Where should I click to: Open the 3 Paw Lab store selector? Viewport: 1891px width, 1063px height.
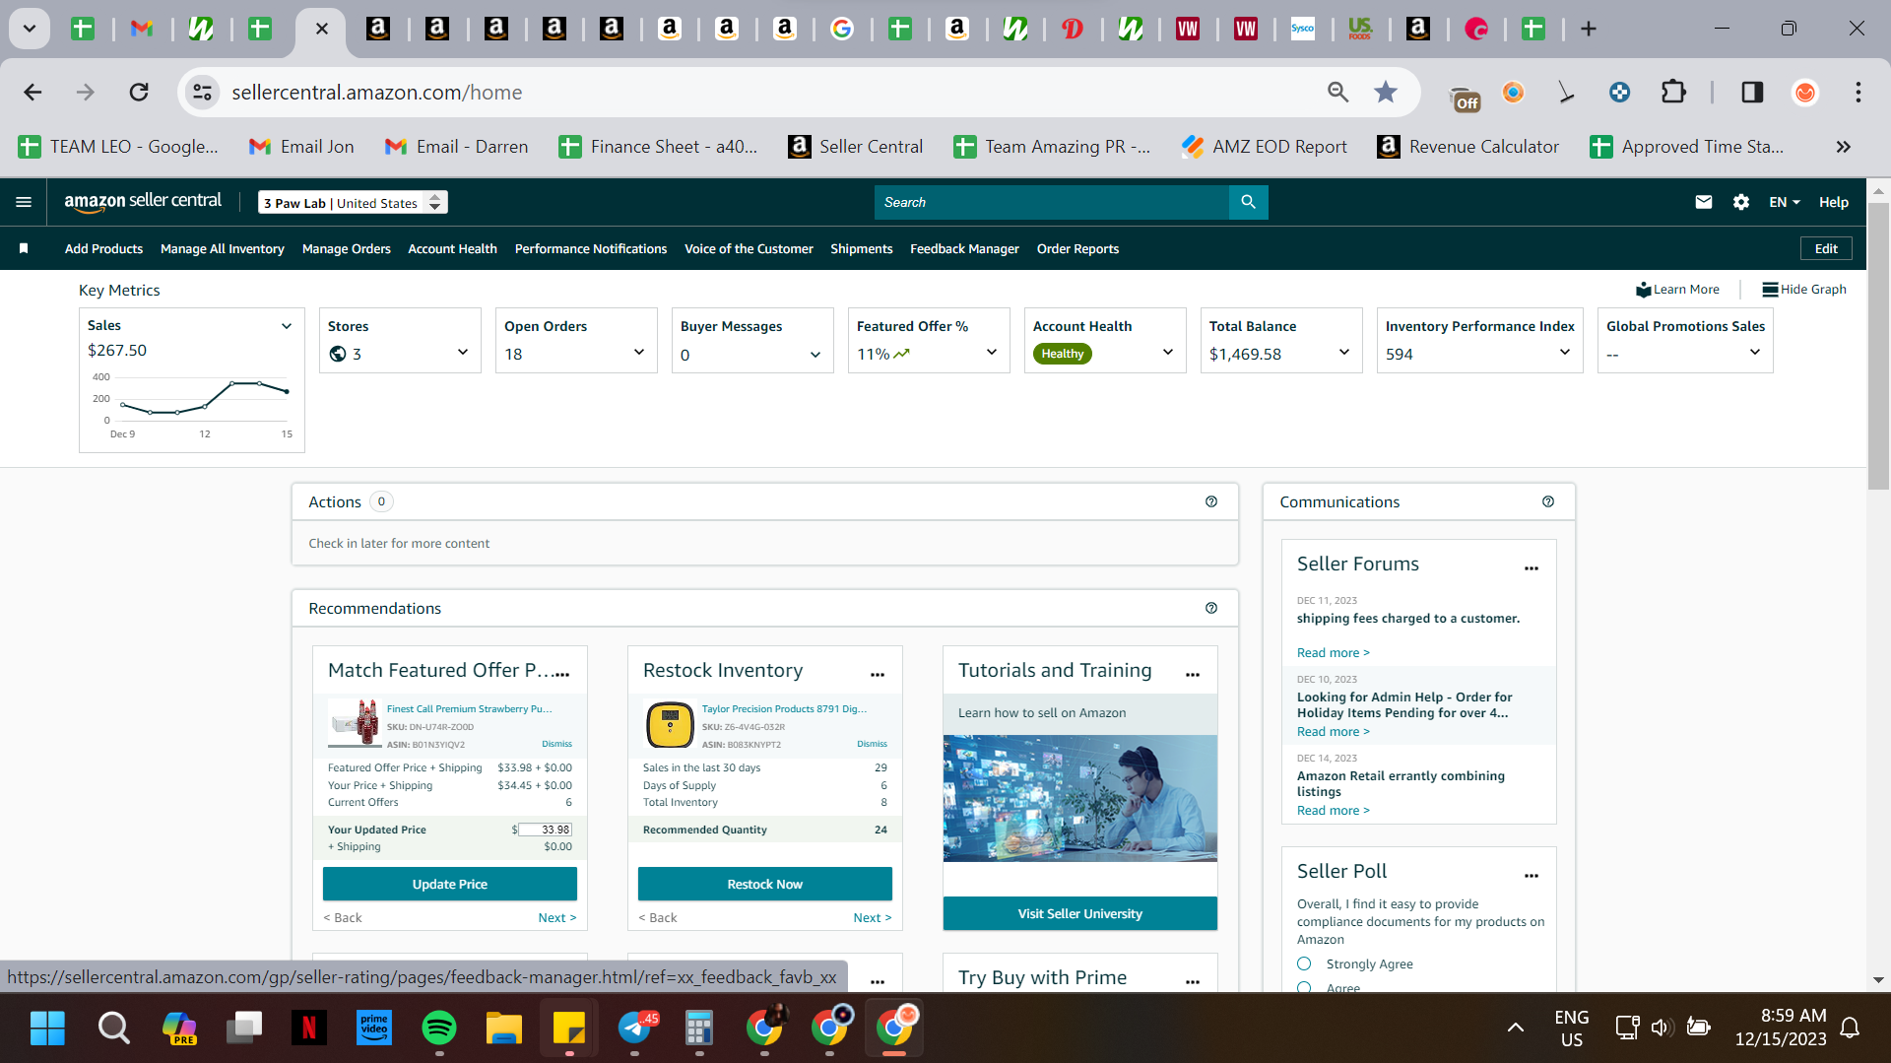353,202
